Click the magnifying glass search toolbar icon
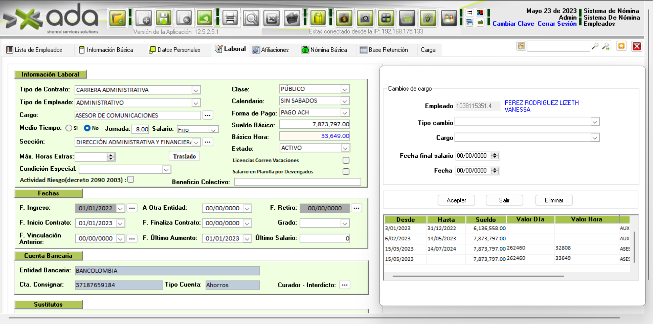The width and height of the screenshot is (653, 324). (x=251, y=18)
